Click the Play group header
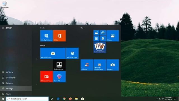The height and width of the screenshot is (101, 179). coord(82,28)
